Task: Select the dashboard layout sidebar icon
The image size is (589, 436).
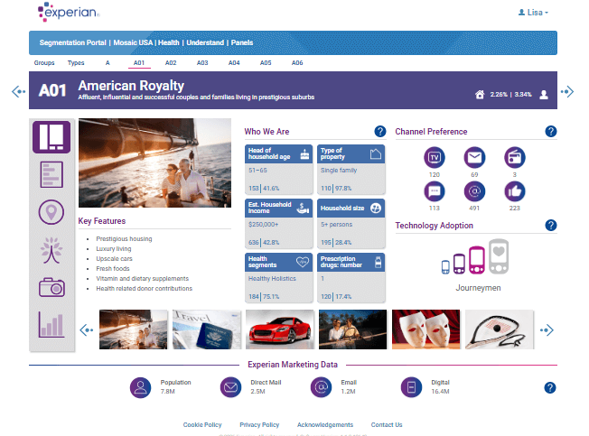Action: click(51, 136)
